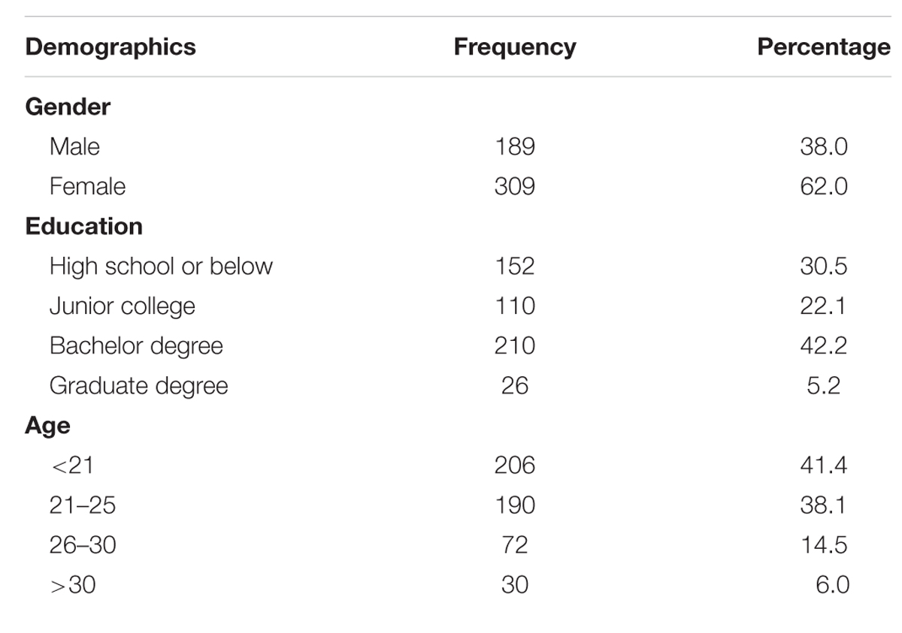
Task: Click the Demographics column header
Action: (110, 47)
